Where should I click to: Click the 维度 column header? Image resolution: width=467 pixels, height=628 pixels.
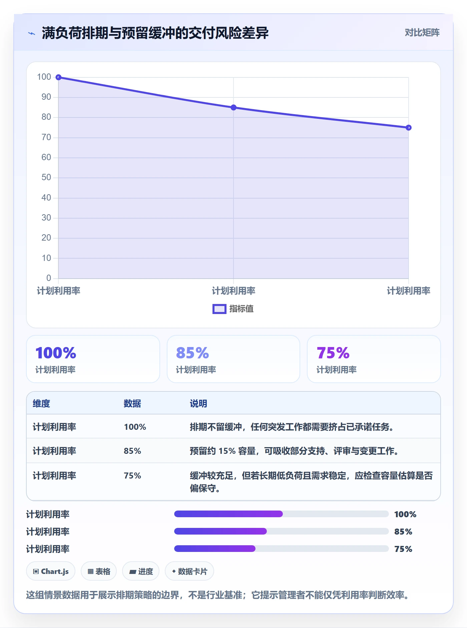coord(41,403)
